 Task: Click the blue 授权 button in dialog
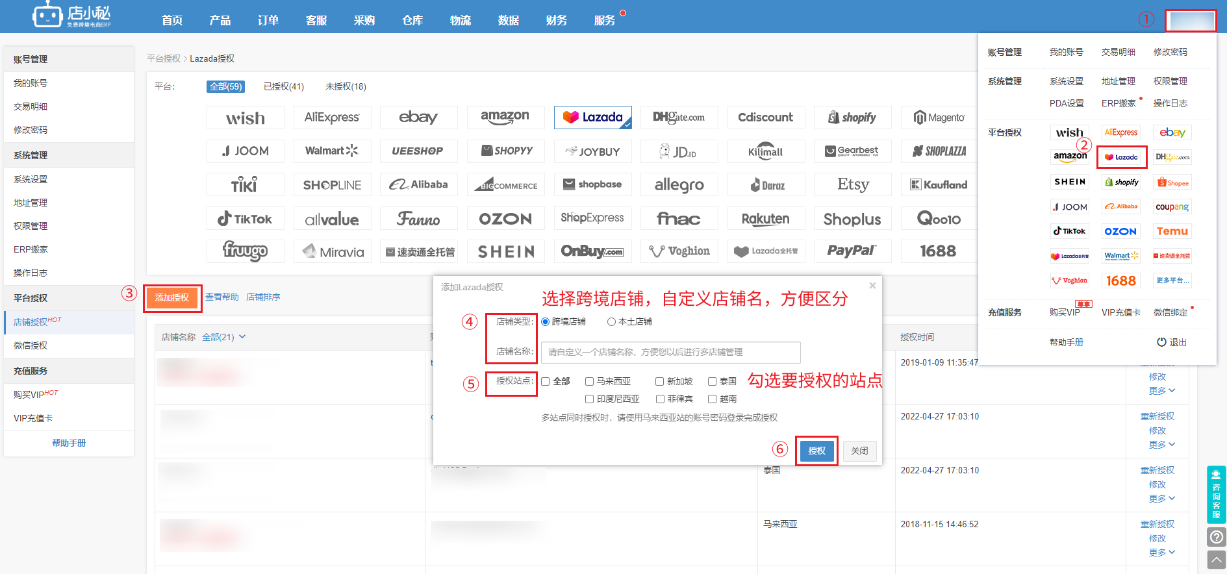(816, 451)
